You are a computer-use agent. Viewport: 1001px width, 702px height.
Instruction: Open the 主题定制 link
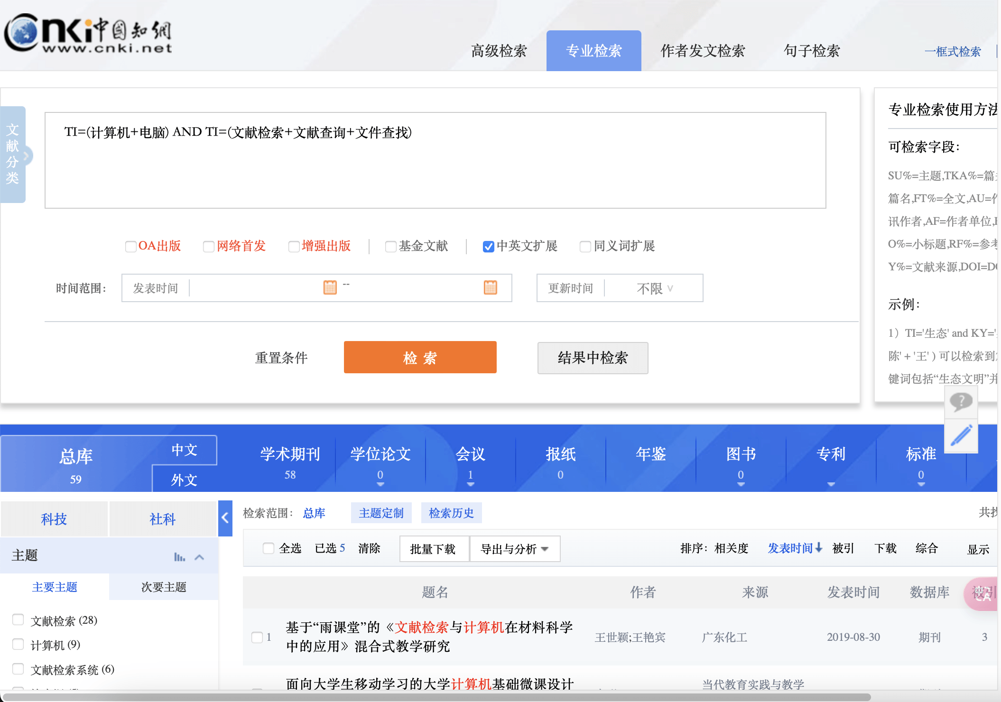point(381,513)
